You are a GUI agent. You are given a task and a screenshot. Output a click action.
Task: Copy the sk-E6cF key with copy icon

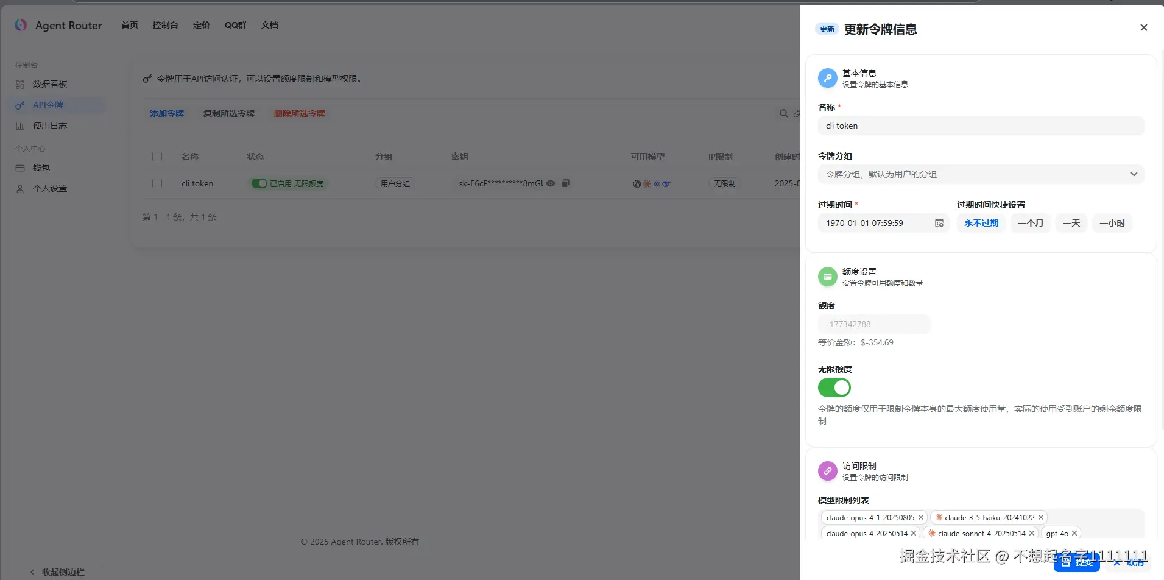[565, 183]
